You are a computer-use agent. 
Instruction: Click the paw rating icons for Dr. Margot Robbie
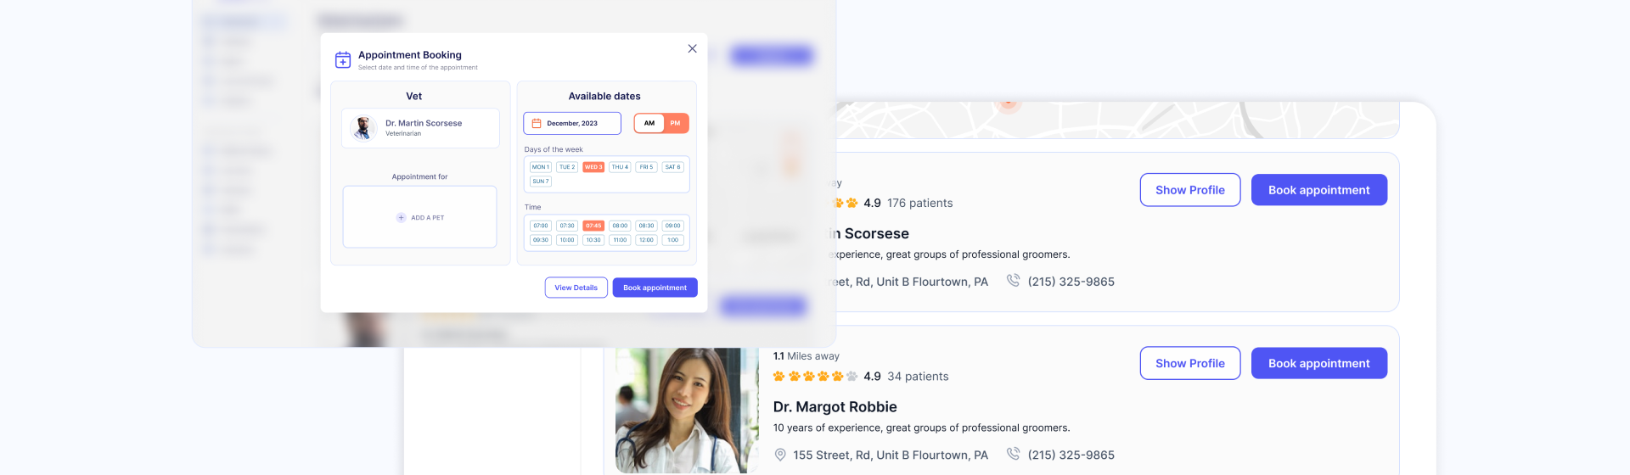click(x=815, y=377)
